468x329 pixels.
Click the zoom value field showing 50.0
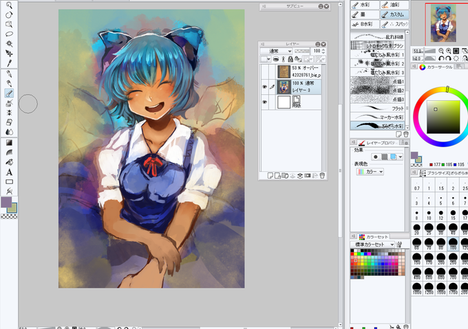pos(417,51)
